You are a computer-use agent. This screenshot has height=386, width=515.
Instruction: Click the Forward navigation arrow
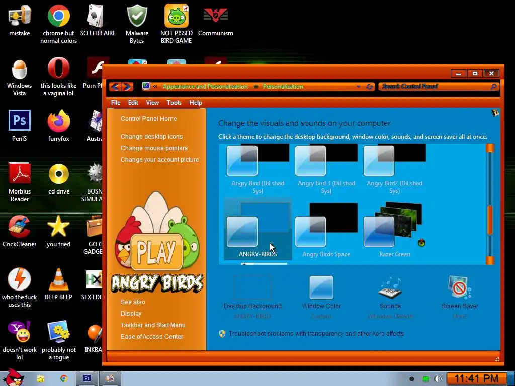coord(128,87)
